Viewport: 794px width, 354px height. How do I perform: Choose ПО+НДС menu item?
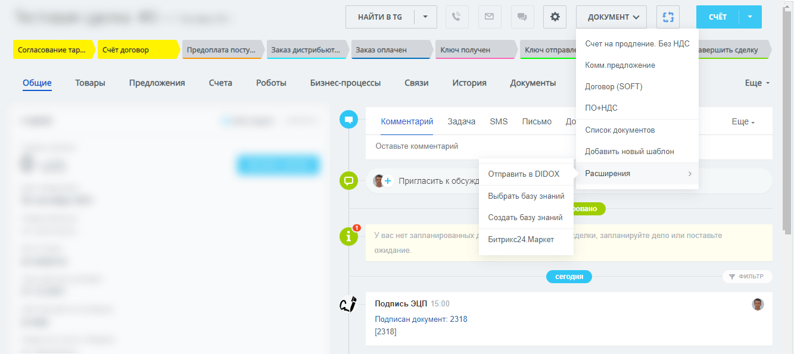tap(637, 108)
